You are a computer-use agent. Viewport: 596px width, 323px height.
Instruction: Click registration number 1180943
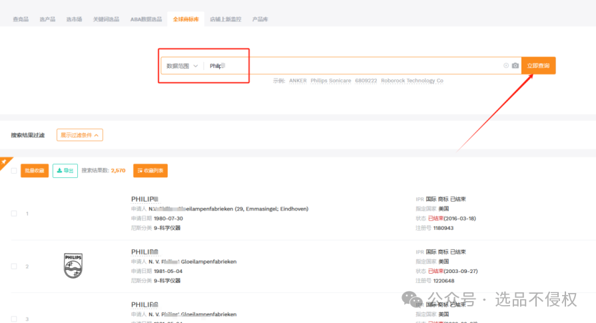444,228
